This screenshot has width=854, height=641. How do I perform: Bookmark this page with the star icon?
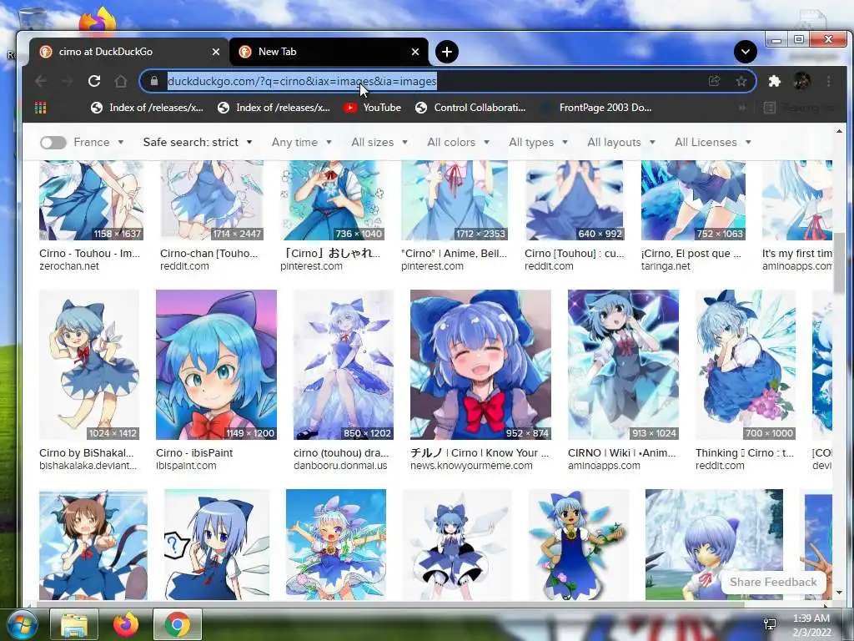point(741,81)
